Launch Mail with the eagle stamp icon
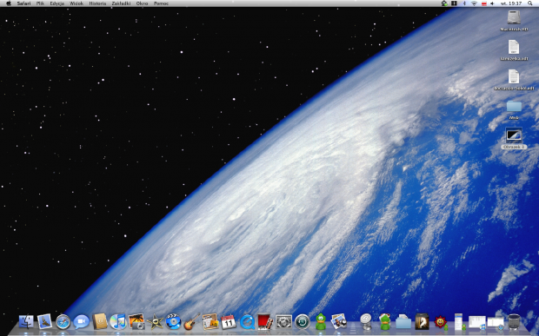 tap(44, 322)
